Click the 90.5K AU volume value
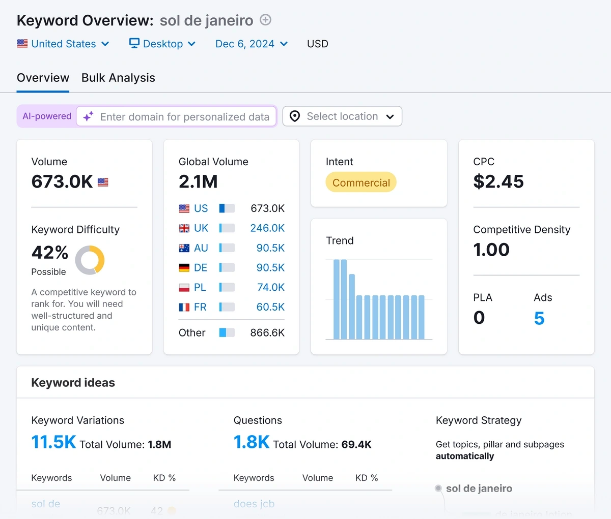Viewport: 611px width, 519px height. click(270, 248)
